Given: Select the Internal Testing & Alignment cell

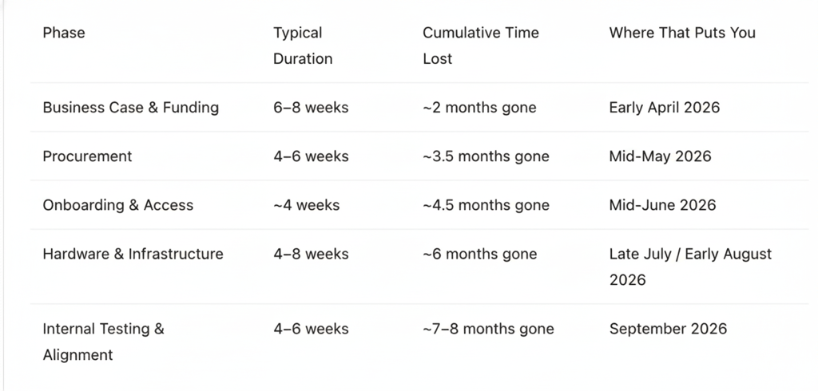Looking at the screenshot, I should point(103,342).
